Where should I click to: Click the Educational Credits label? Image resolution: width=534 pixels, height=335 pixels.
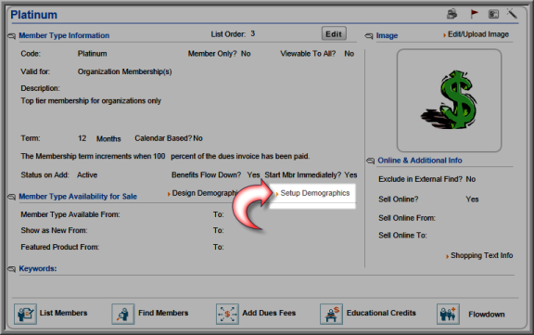[381, 313]
